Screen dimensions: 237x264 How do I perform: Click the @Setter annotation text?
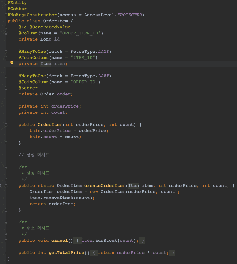click(28, 88)
